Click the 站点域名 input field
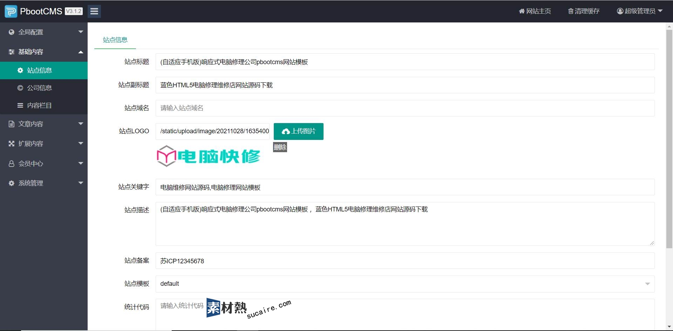Screen dimensions: 673x331 (x=405, y=108)
